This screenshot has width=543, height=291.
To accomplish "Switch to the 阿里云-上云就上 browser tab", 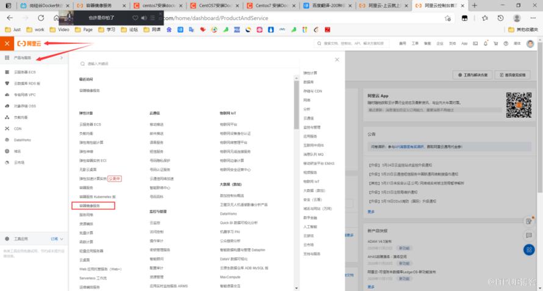I will [x=384, y=5].
